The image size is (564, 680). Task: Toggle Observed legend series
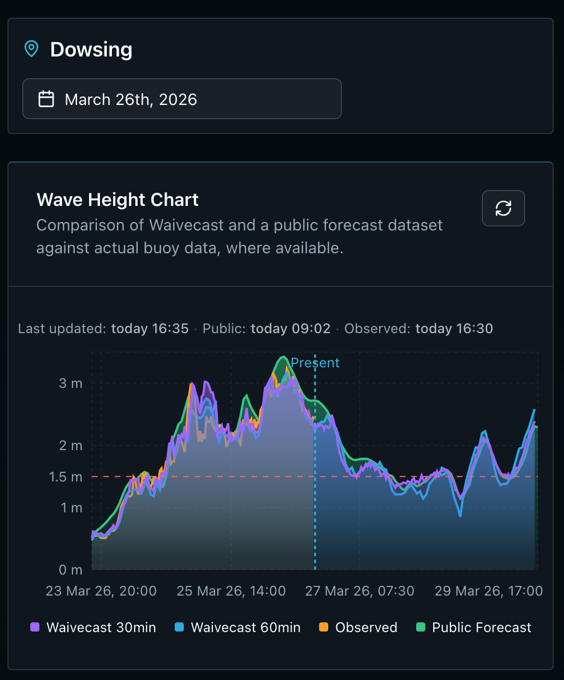pos(358,627)
